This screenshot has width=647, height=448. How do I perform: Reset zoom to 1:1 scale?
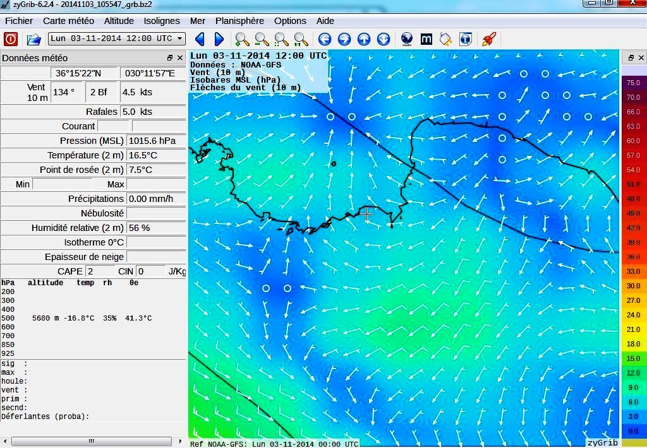pos(301,39)
